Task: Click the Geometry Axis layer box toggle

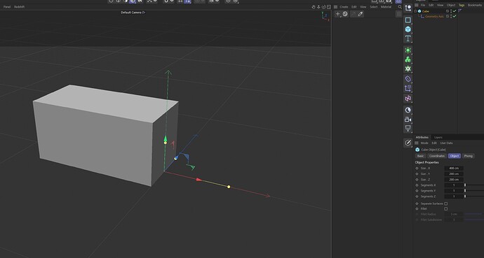Action: pyautogui.click(x=448, y=16)
